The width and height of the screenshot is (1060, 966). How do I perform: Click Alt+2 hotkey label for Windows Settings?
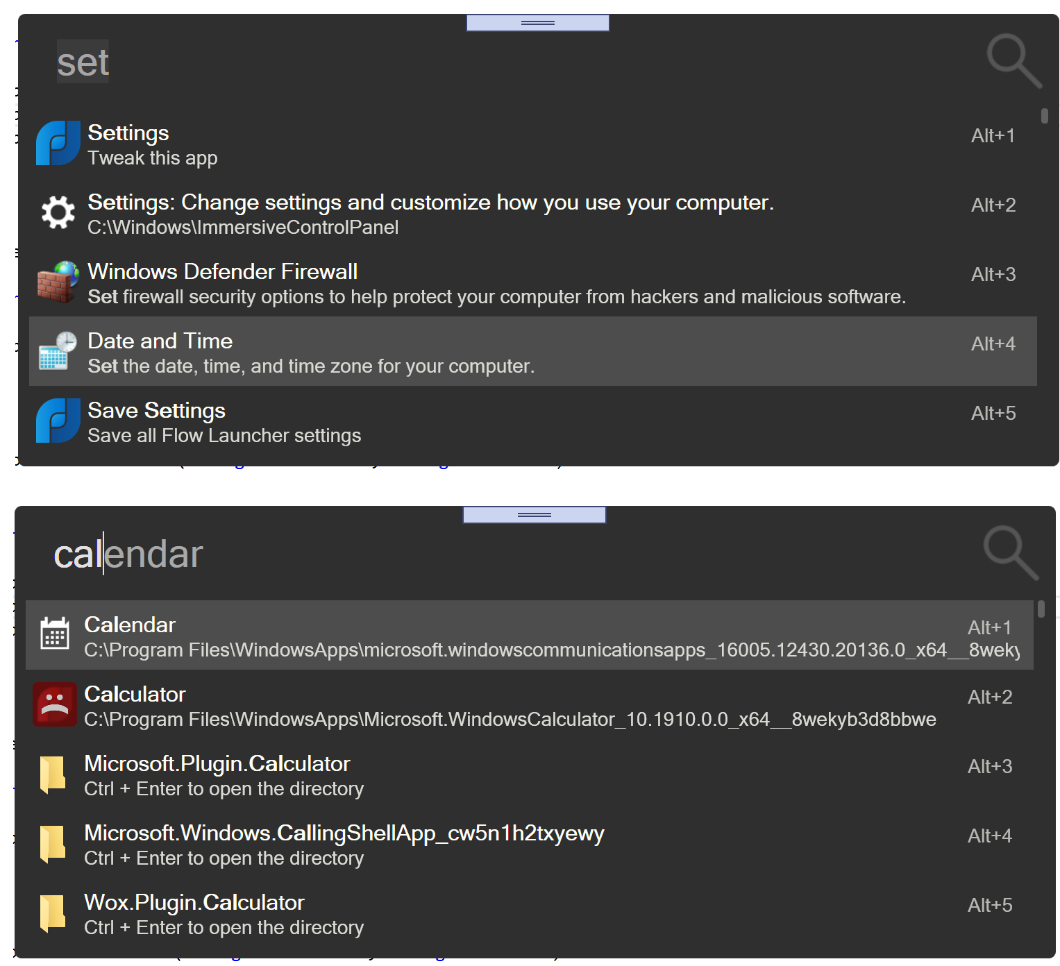(993, 205)
